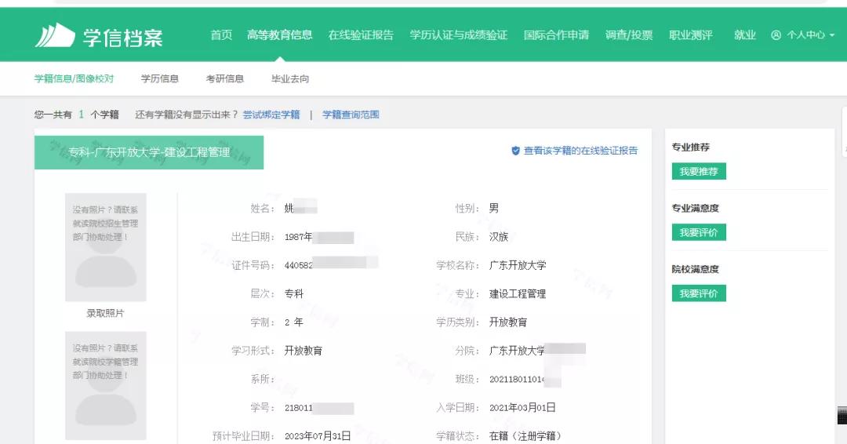Open the 学籍查询范围 link
The height and width of the screenshot is (444, 847).
click(351, 115)
